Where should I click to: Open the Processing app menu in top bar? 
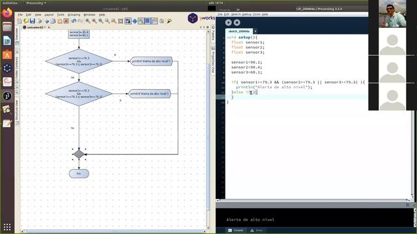(x=34, y=3)
